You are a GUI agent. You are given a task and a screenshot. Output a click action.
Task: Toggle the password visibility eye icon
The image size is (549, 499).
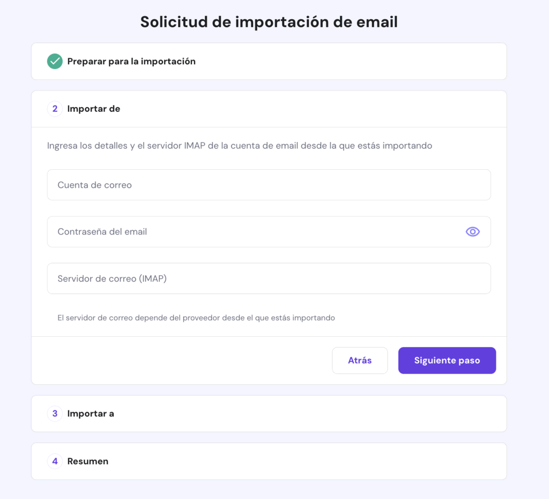pyautogui.click(x=472, y=231)
